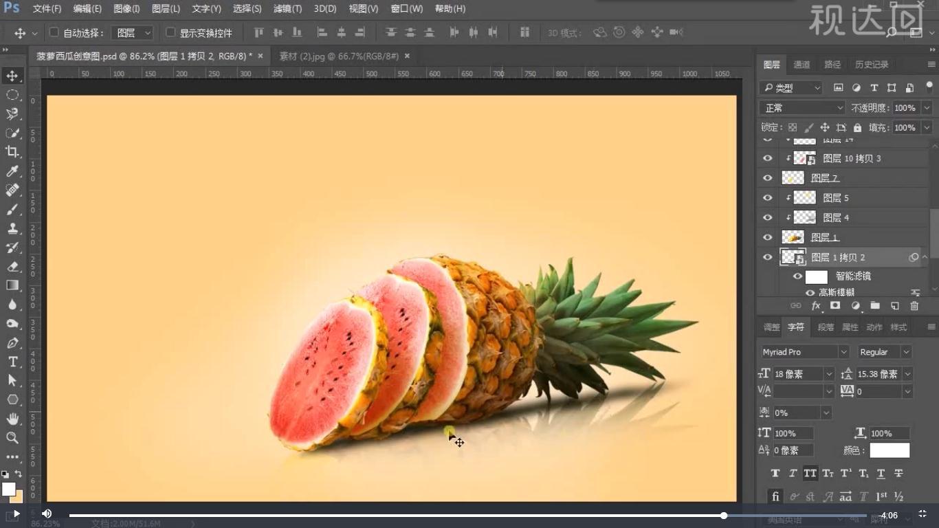Delete layer with trash icon
Image resolution: width=939 pixels, height=528 pixels.
(x=914, y=306)
